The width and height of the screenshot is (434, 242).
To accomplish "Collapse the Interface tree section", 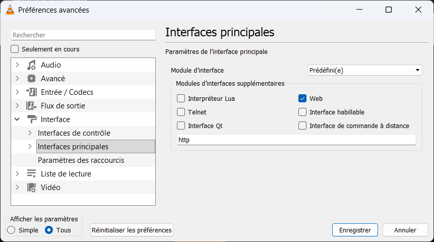I will click(x=18, y=119).
